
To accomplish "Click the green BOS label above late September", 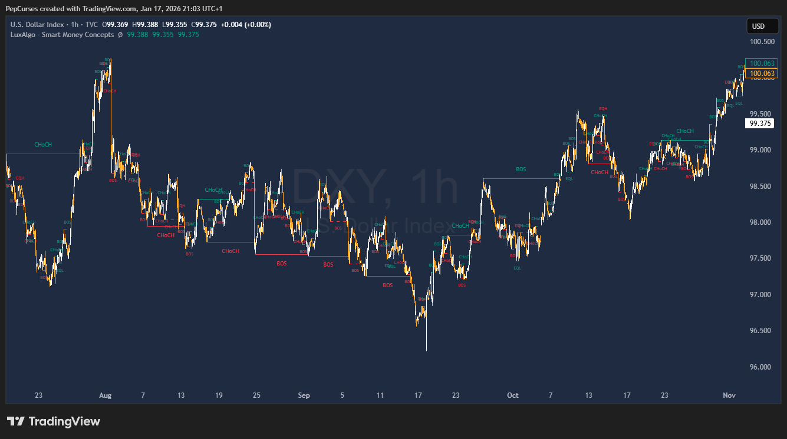I will [521, 169].
